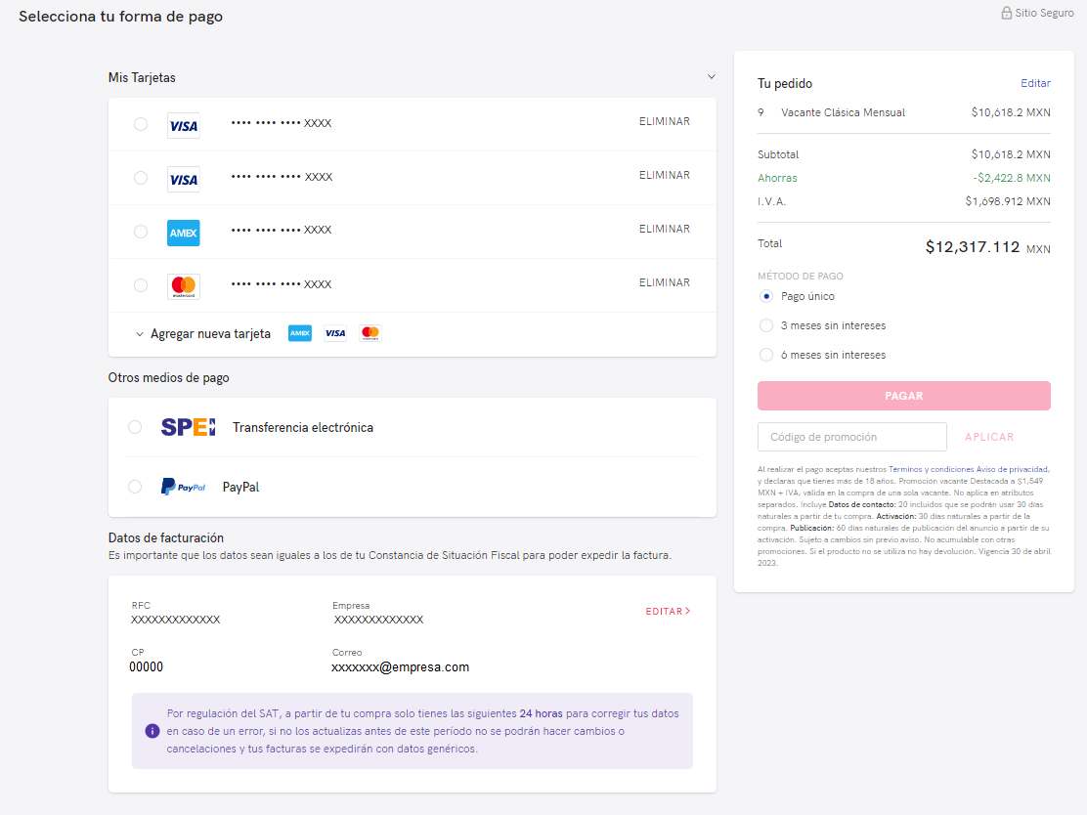The image size is (1087, 815).
Task: Click the American Express saved card logo
Action: coord(184,233)
